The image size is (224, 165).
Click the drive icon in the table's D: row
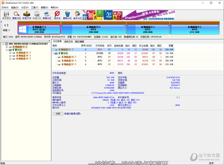coord(59,57)
